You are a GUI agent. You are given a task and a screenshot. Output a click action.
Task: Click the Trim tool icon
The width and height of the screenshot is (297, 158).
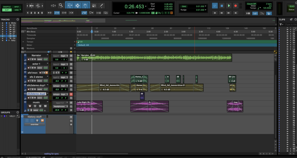coord(70,5)
